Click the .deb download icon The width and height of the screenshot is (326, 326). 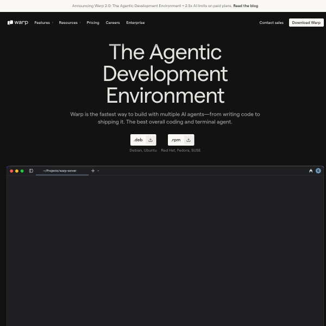pos(151,140)
